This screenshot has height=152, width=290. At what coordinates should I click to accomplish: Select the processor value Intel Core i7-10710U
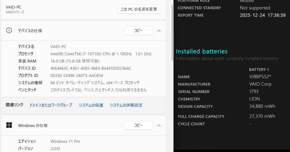[x=101, y=54]
